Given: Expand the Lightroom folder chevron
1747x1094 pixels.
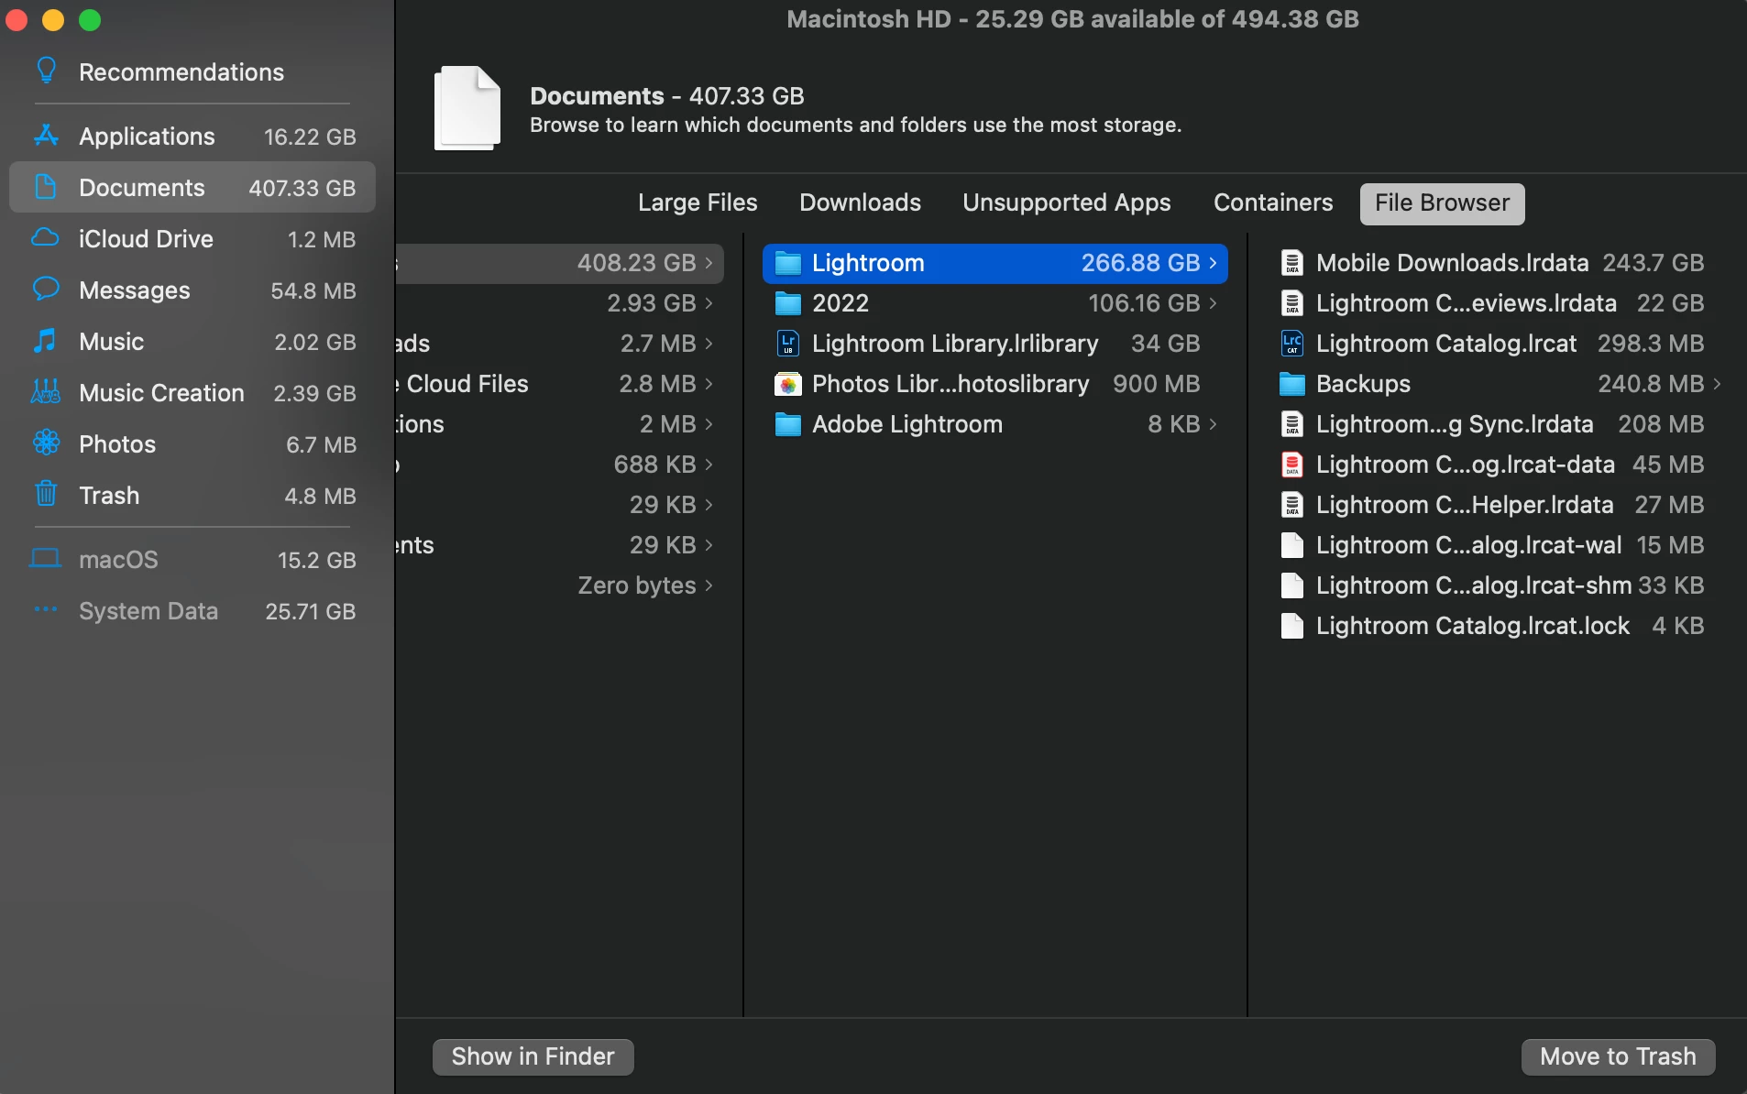Looking at the screenshot, I should (1214, 263).
